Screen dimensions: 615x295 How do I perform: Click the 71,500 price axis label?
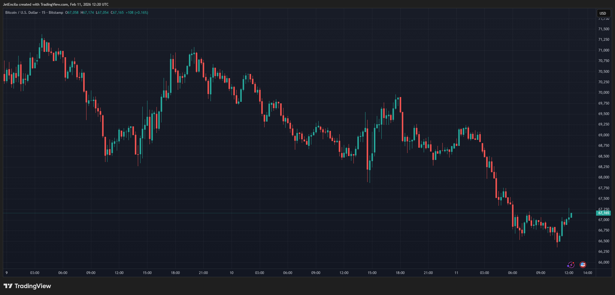coord(604,29)
